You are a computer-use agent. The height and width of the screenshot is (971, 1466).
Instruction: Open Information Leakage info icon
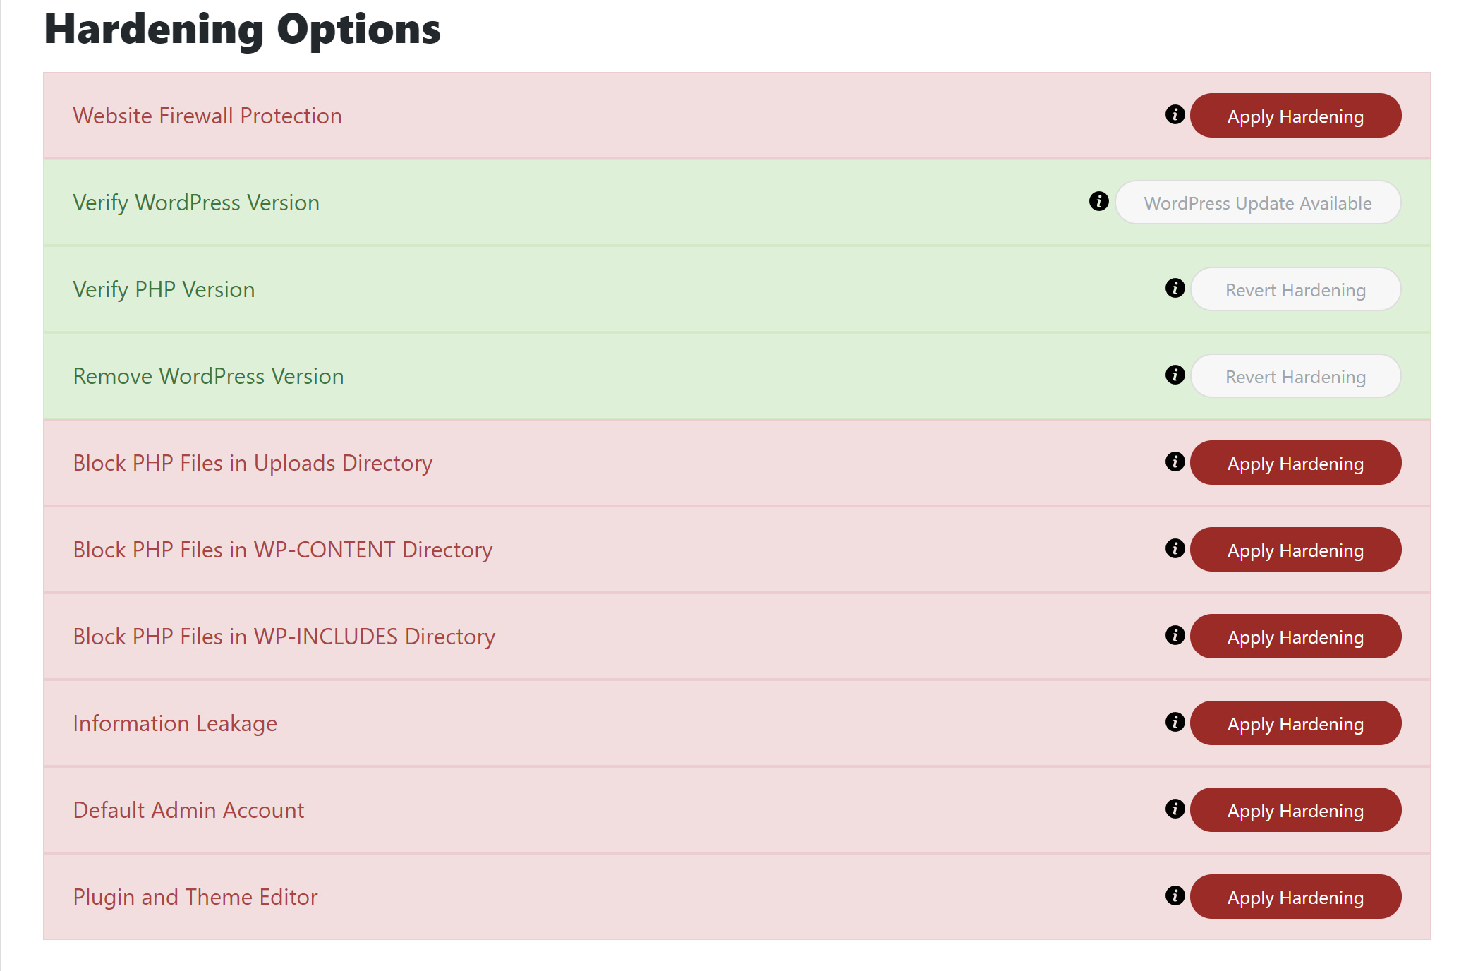tap(1173, 723)
